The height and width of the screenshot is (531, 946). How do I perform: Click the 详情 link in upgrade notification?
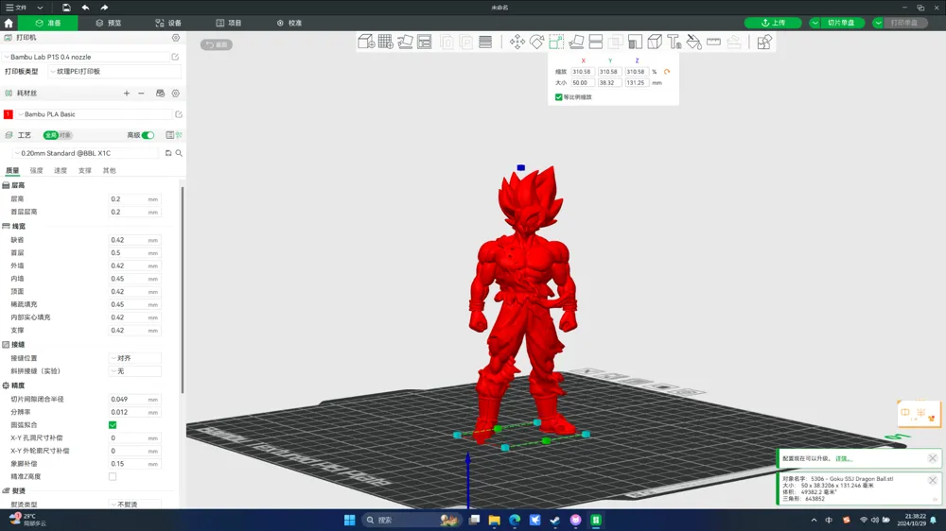[842, 458]
